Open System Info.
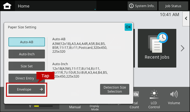190x112 pixels. pos(142,6)
